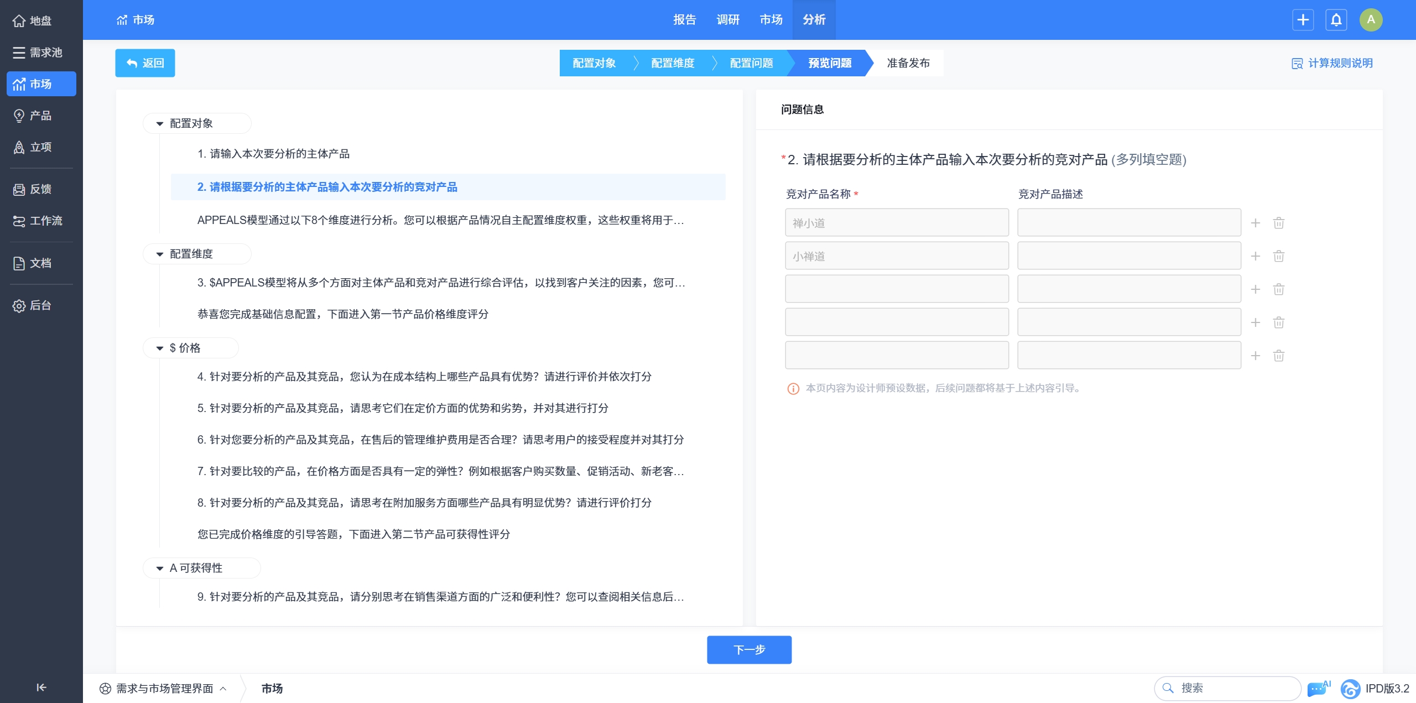
Task: Select question 1 请输入本次要分析的主体产品
Action: pyautogui.click(x=273, y=154)
